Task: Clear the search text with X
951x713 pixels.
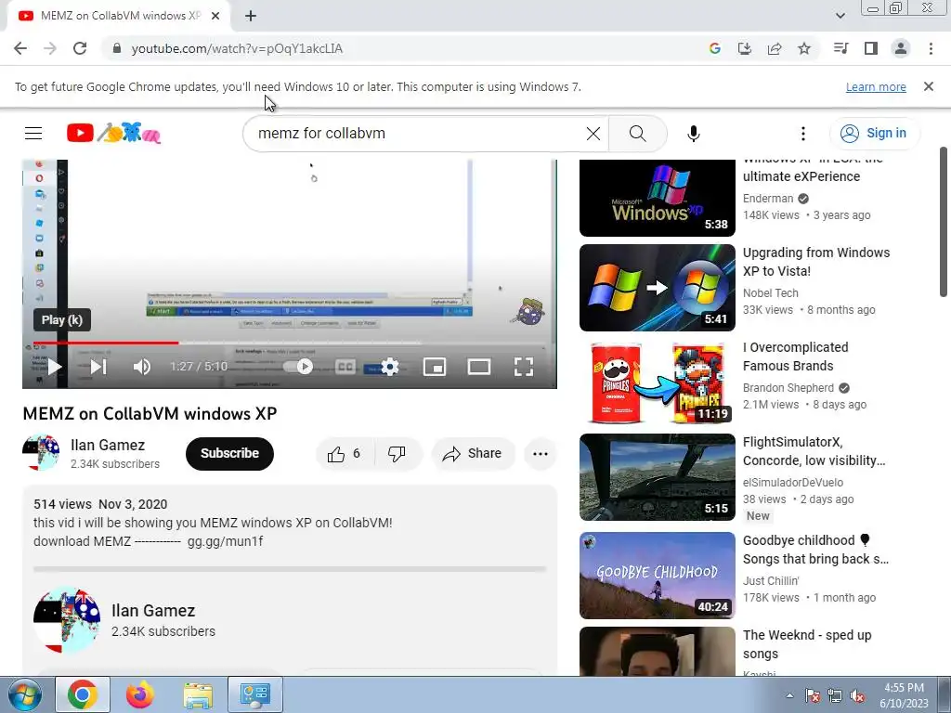Action: (593, 134)
